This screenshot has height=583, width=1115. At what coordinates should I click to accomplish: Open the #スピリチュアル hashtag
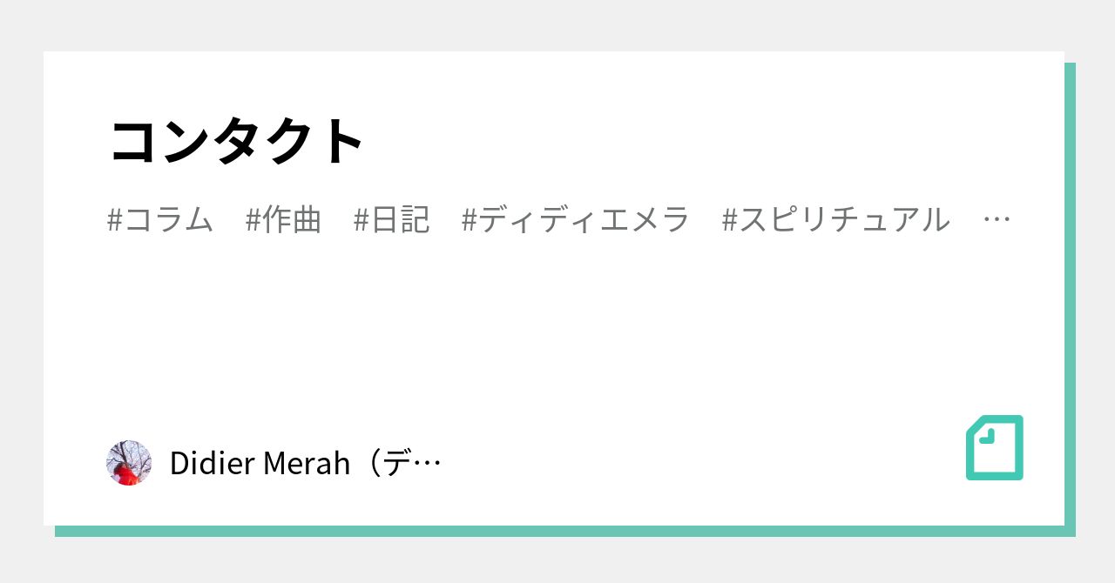836,220
